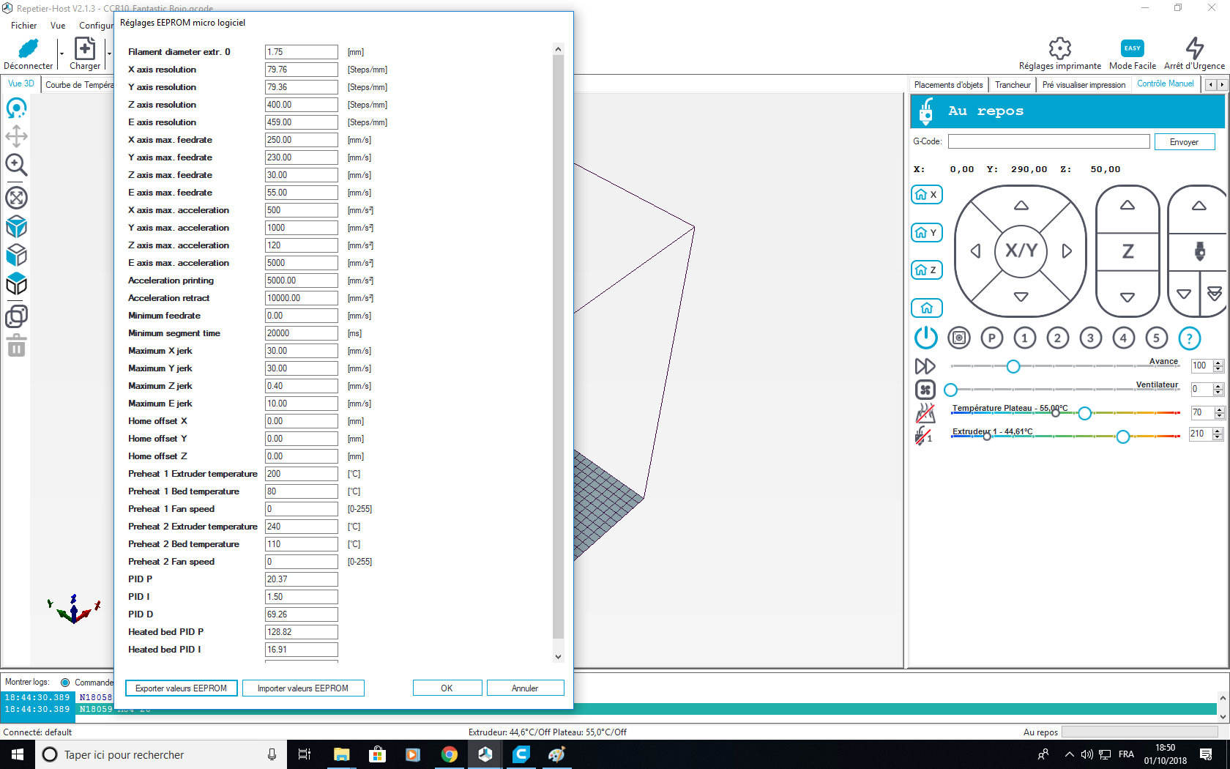Move Z axis down arrow

click(x=1127, y=297)
